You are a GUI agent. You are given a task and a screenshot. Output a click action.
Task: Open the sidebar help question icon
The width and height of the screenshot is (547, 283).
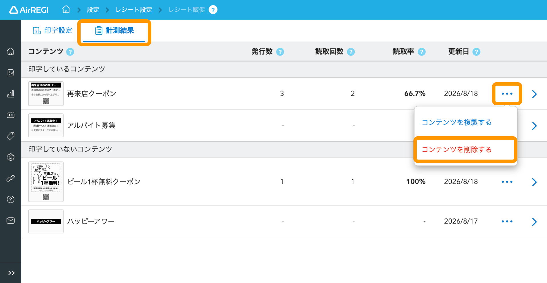click(11, 199)
